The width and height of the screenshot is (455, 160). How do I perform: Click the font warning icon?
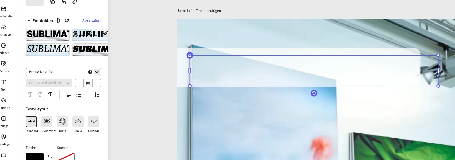point(90,72)
